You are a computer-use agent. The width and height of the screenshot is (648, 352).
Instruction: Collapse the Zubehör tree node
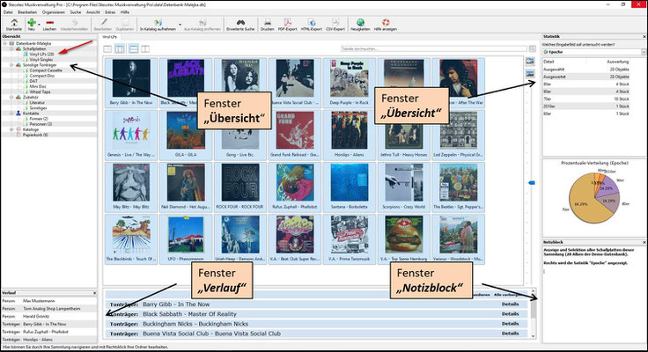pyautogui.click(x=11, y=97)
